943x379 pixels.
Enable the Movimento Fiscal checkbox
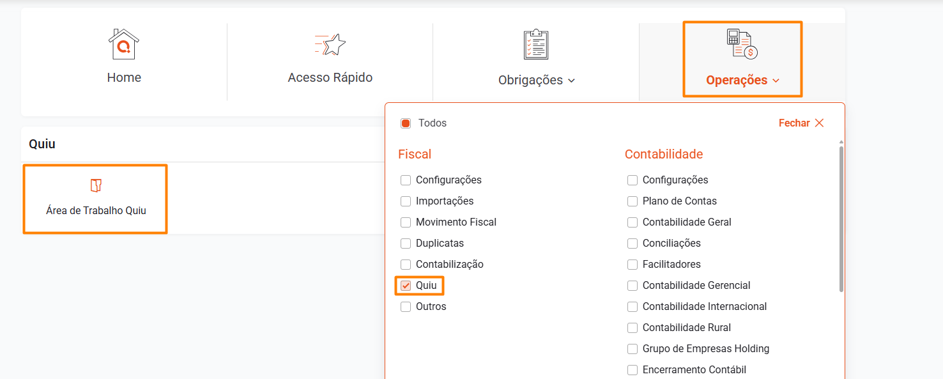pos(406,222)
